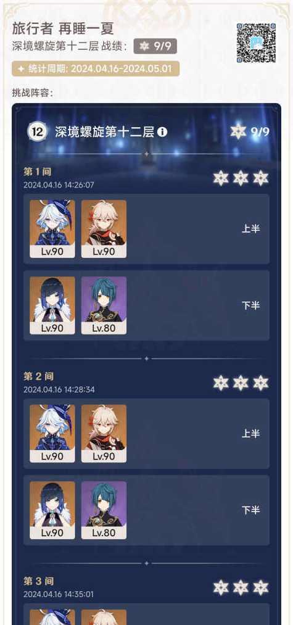The height and width of the screenshot is (625, 293).
Task: Tap the 上半 label in 第1间
Action: 250,229
